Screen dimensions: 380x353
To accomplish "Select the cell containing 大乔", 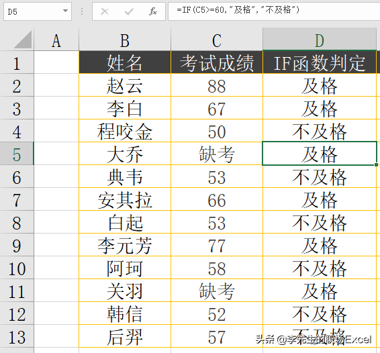I will (125, 154).
